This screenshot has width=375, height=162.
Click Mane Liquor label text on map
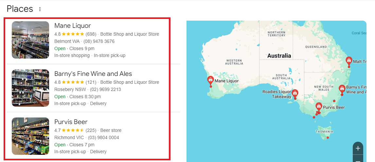click(226, 81)
